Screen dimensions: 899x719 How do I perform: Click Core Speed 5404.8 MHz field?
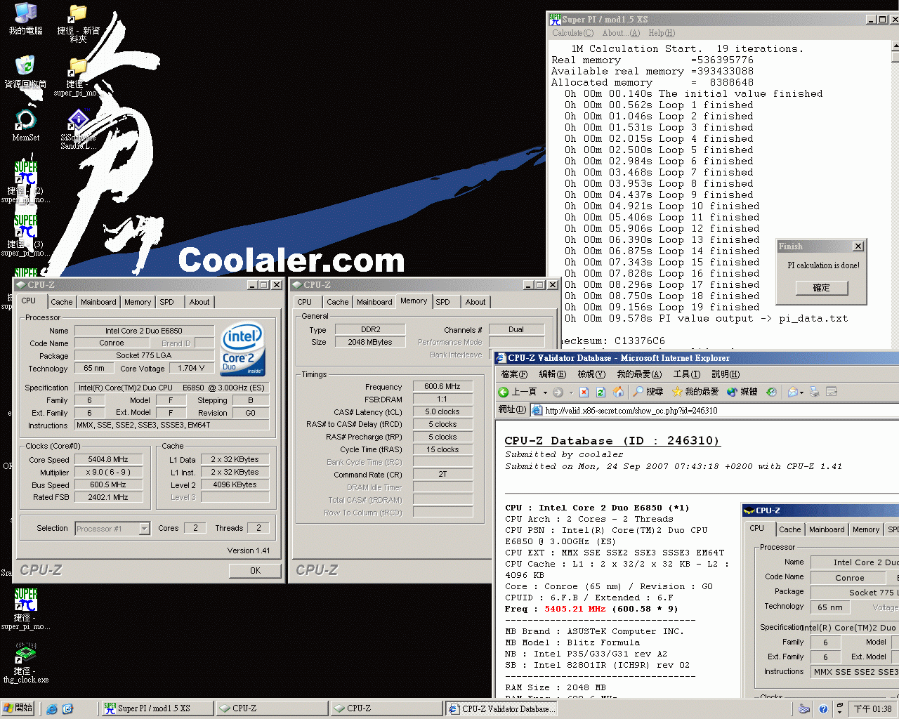[108, 460]
